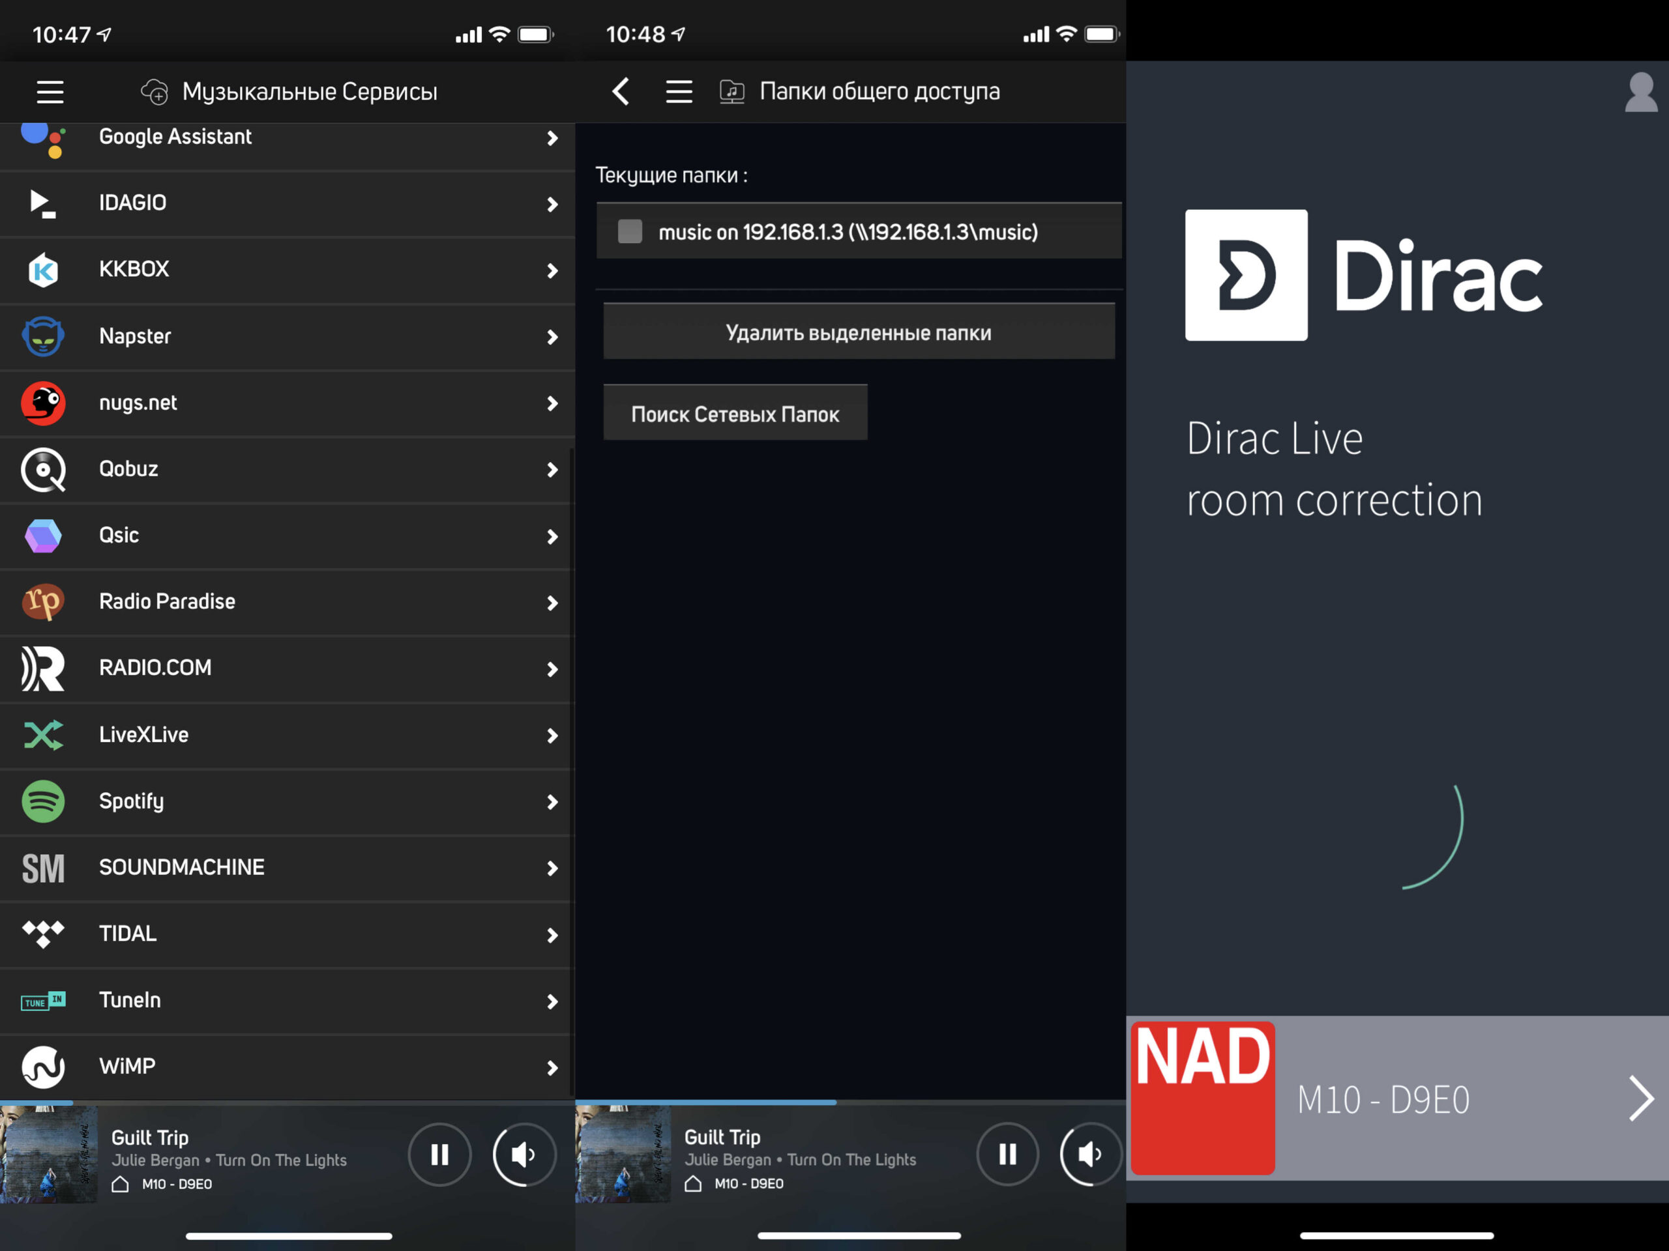
Task: Tap the Qsic row label
Action: 119,536
